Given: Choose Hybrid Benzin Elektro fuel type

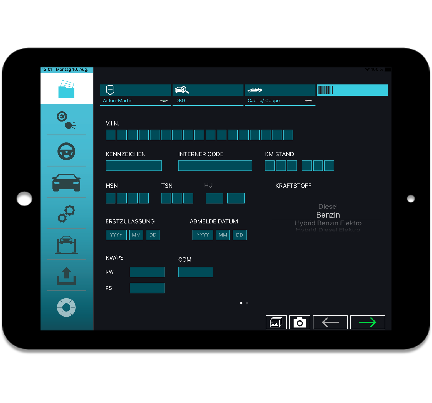Looking at the screenshot, I should point(328,223).
